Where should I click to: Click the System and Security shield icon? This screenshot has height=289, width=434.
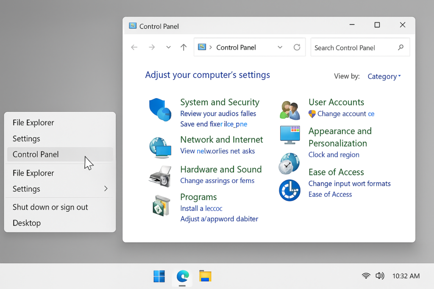coord(160,110)
